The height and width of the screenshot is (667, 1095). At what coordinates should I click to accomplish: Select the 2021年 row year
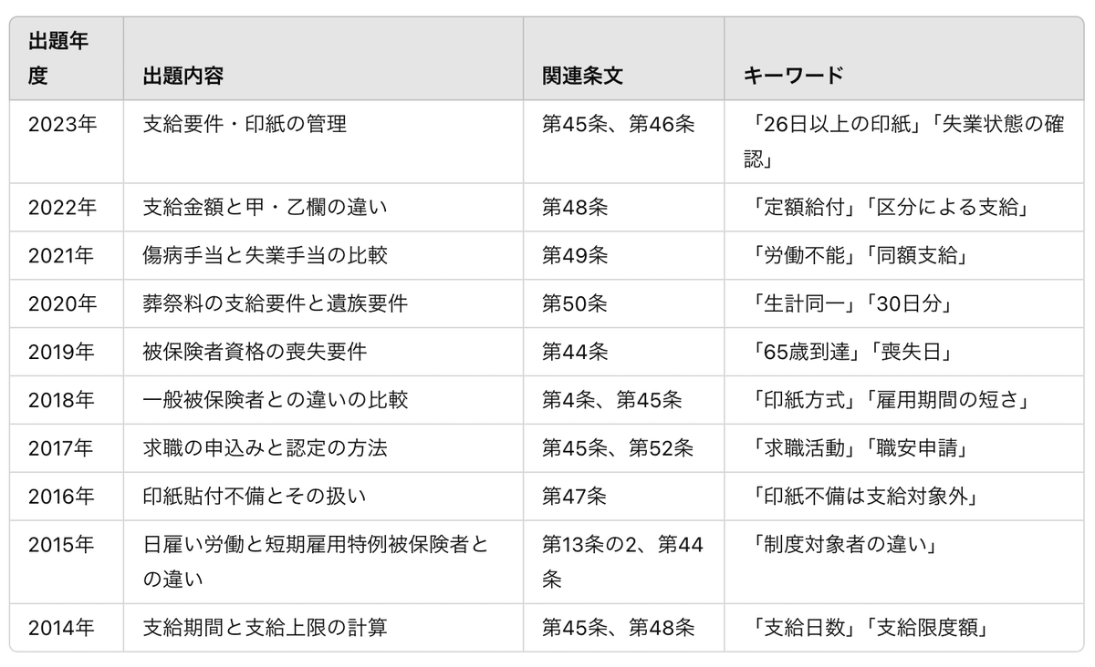tap(61, 256)
